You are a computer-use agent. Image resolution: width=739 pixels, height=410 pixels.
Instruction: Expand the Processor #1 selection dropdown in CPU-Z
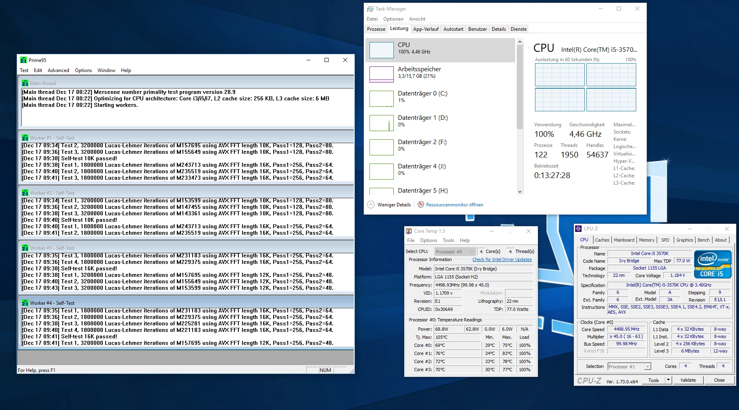629,367
